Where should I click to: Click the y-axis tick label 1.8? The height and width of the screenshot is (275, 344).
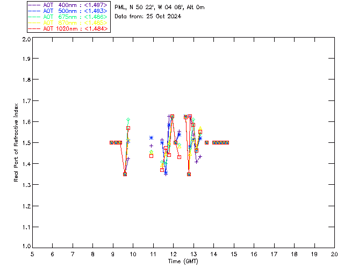(26, 79)
